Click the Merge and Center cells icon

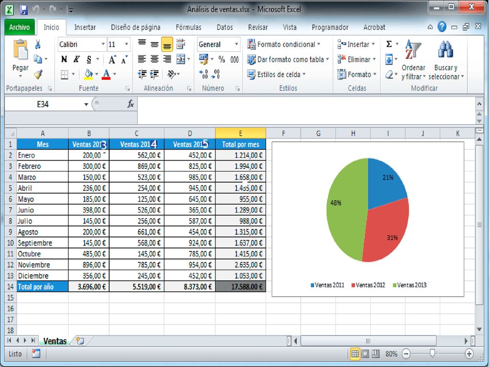(x=180, y=59)
